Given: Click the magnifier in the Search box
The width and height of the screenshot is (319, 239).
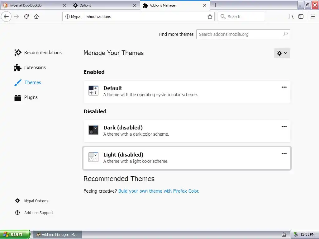Looking at the screenshot, I should click(x=223, y=16).
